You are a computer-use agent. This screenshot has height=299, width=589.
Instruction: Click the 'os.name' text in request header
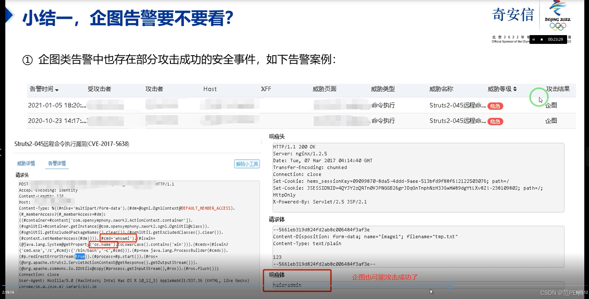pyautogui.click(x=104, y=244)
